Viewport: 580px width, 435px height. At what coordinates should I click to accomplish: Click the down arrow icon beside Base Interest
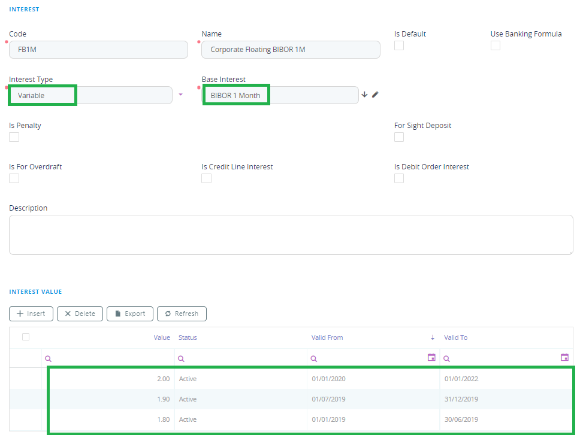(364, 95)
